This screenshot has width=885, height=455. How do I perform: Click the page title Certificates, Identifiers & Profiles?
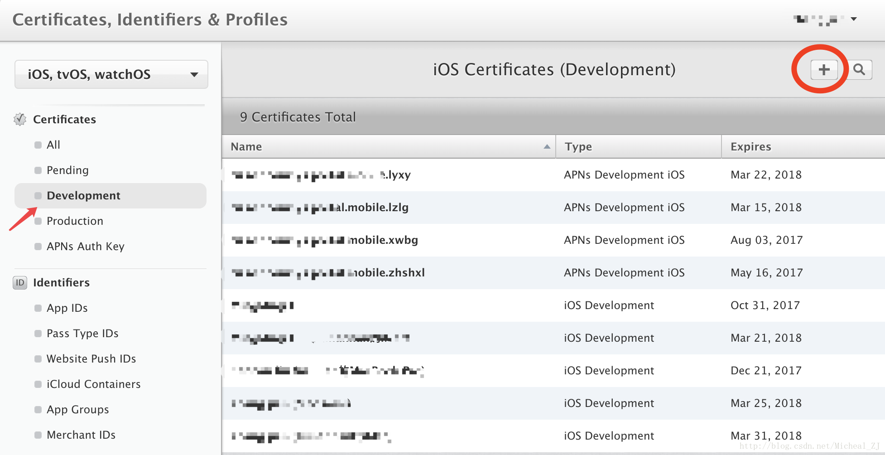150,19
